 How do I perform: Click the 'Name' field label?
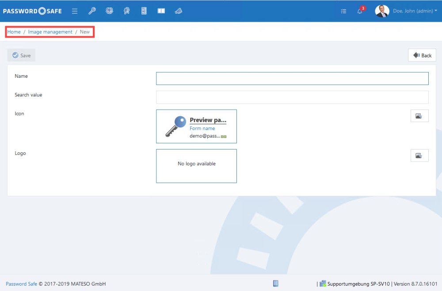click(x=21, y=76)
